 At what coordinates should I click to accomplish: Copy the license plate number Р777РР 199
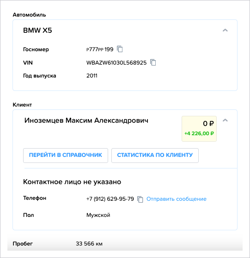pos(120,49)
